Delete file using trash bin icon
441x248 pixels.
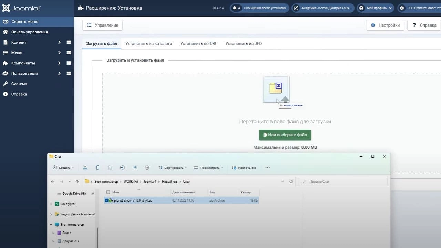coord(147,168)
